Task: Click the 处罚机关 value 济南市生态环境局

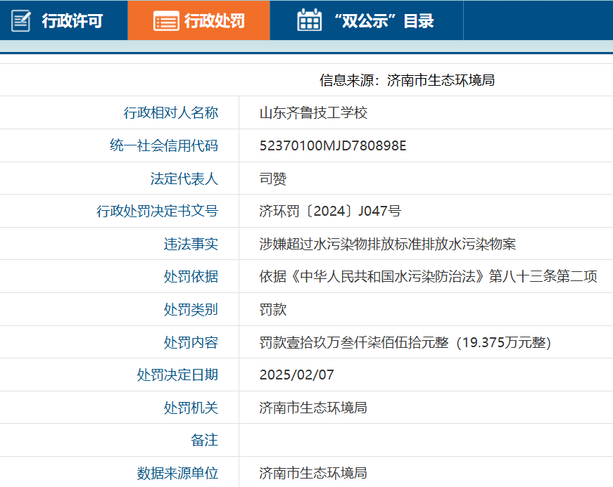Action: (313, 408)
